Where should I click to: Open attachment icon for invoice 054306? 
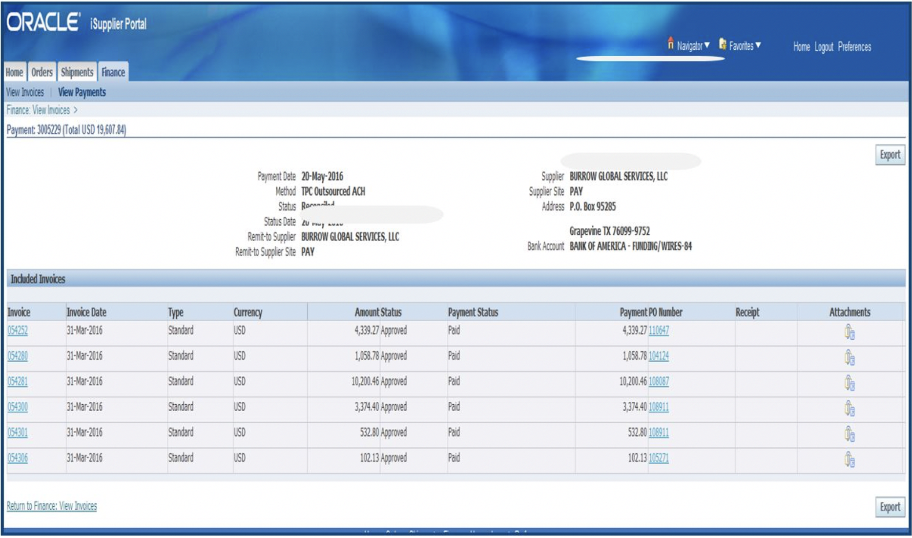tap(850, 460)
